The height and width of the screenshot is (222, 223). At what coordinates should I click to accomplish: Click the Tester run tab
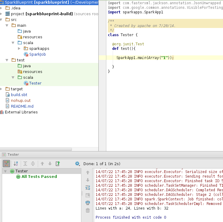pos(13,154)
